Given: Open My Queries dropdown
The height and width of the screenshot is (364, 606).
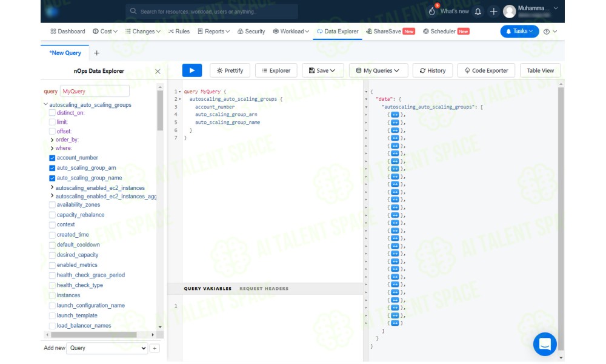Looking at the screenshot, I should pos(378,70).
